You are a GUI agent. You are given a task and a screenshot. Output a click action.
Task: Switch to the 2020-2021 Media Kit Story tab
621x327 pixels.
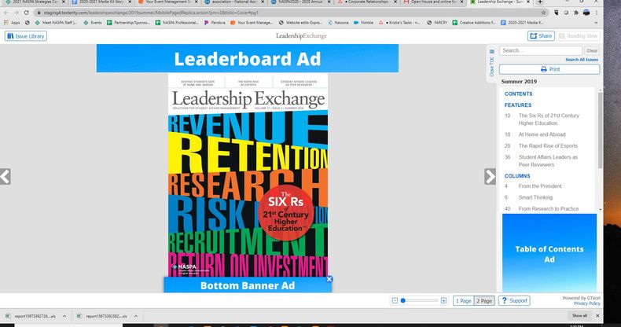click(x=101, y=2)
